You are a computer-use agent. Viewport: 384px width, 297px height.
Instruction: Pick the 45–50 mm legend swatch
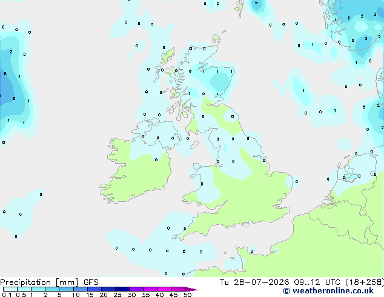(x=178, y=289)
